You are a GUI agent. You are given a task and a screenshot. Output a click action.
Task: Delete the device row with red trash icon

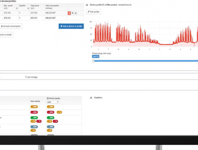69,13
